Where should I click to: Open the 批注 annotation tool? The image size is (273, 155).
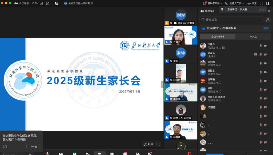(x=148, y=144)
